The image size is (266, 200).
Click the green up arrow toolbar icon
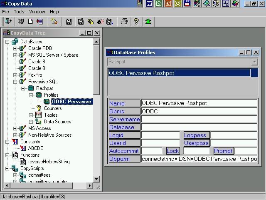[x=148, y=21]
